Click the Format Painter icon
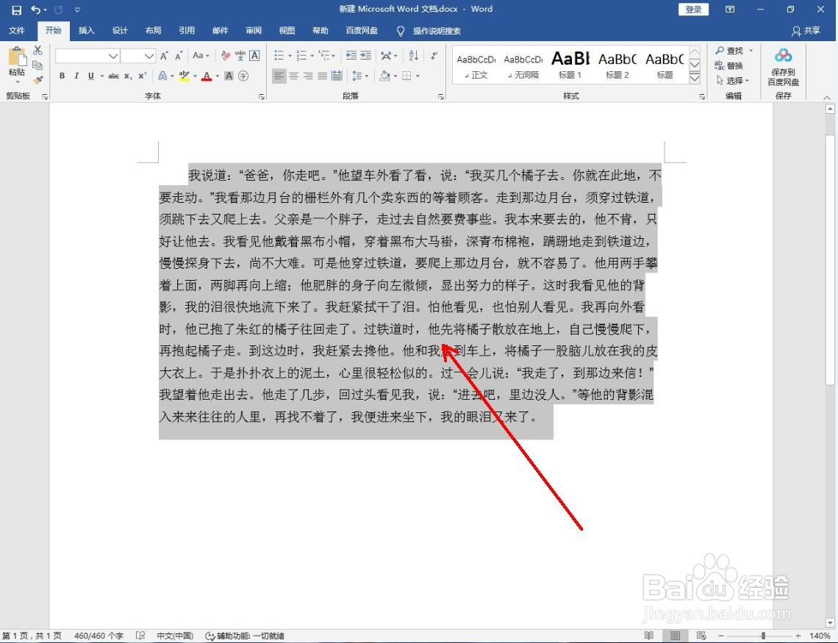 [x=38, y=81]
